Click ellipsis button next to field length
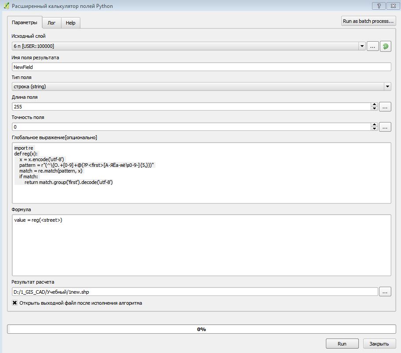The height and width of the screenshot is (353, 401). click(x=385, y=107)
